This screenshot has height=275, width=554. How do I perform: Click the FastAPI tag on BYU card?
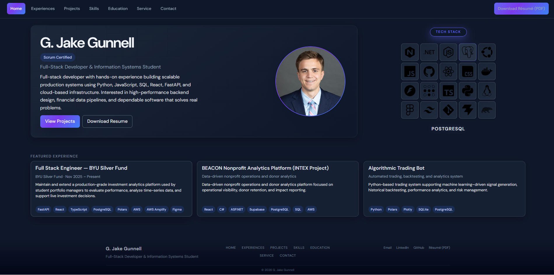coord(43,209)
